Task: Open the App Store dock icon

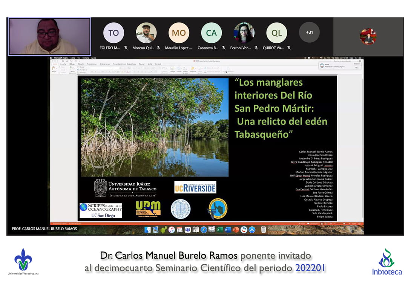Action: point(252,230)
